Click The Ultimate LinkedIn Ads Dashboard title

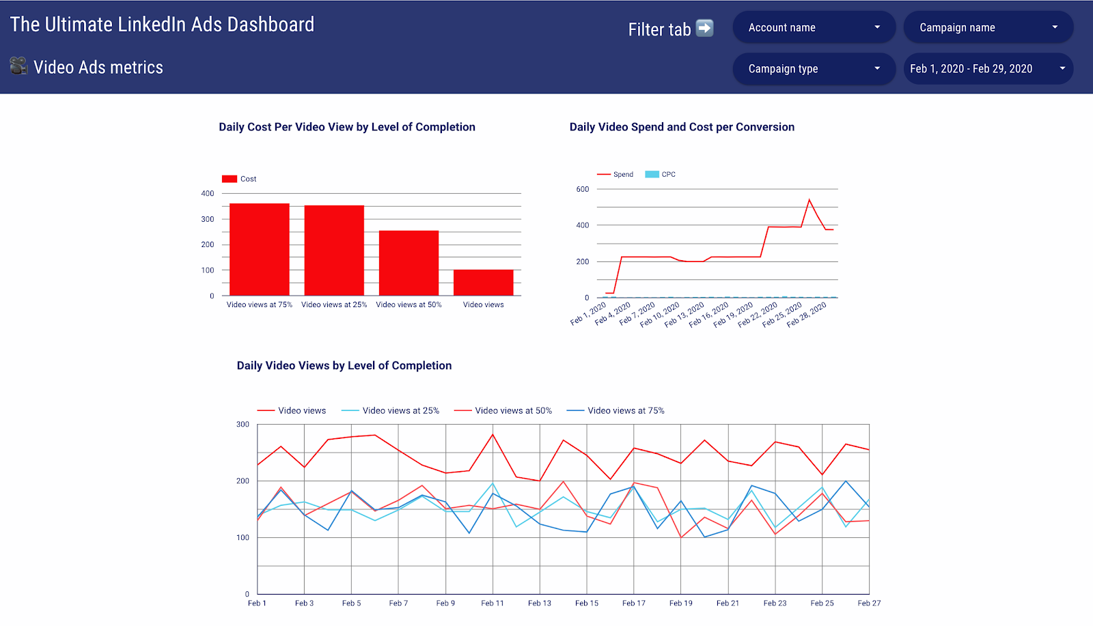coord(162,25)
